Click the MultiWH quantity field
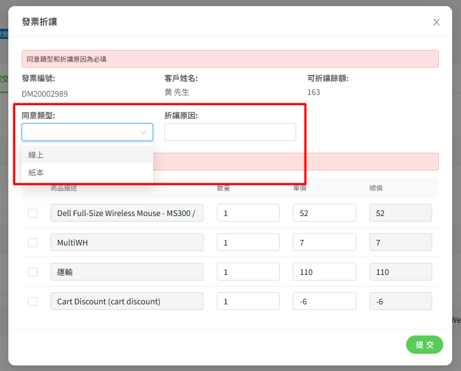This screenshot has height=371, width=461. coord(248,243)
